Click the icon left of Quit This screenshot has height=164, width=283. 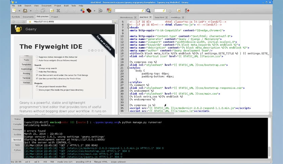[x=178, y=11]
